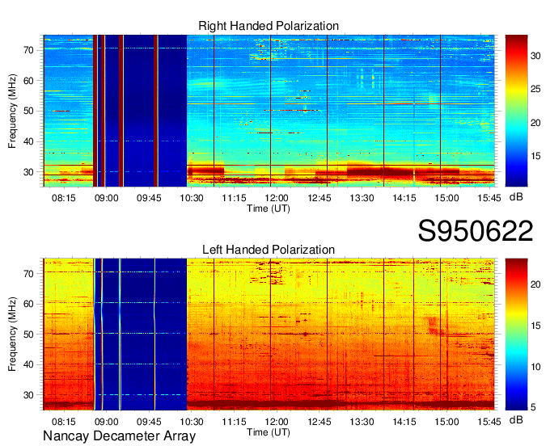The image size is (550, 446).
Task: Click the 12:45 time tick of Left Handed plot
Action: [x=319, y=422]
